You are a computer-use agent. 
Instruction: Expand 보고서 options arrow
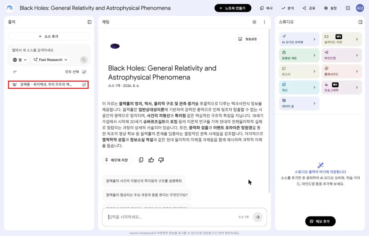(314, 71)
